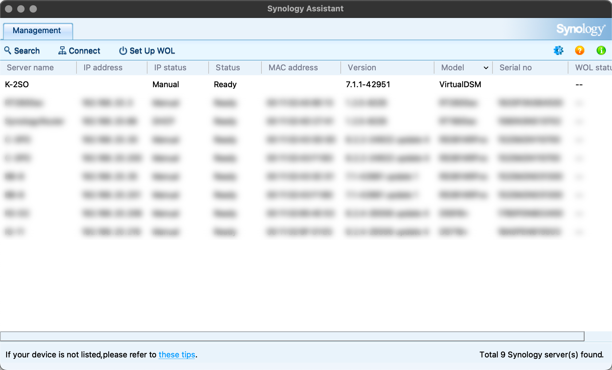
Task: Open the Model column dropdown arrow
Action: [485, 68]
